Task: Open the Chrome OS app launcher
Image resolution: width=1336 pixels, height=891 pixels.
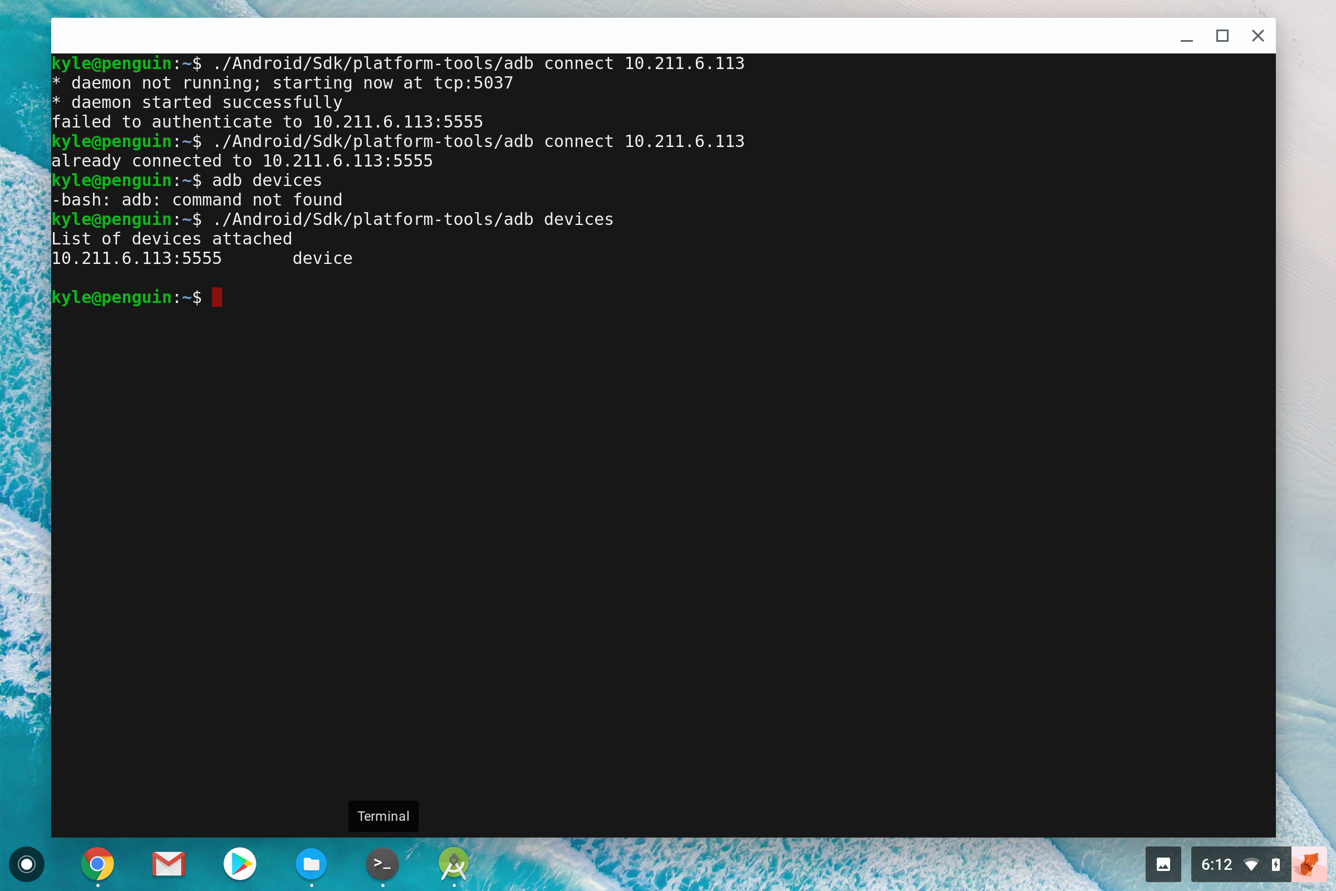Action: tap(26, 864)
